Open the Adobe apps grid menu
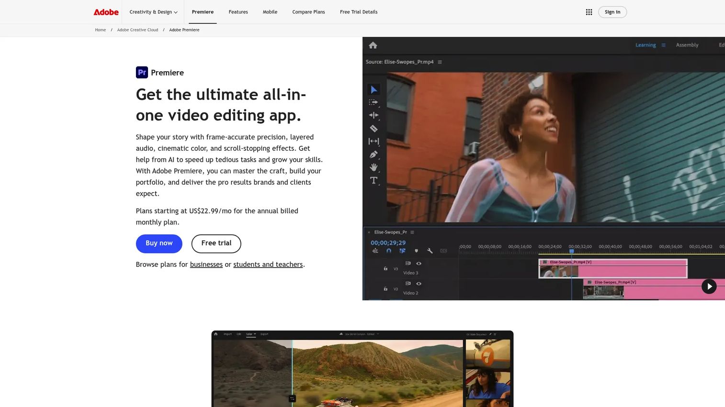The image size is (725, 407). 589,12
